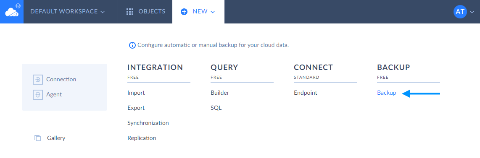Click the info icon beside backup description
480x158 pixels.
tap(132, 45)
